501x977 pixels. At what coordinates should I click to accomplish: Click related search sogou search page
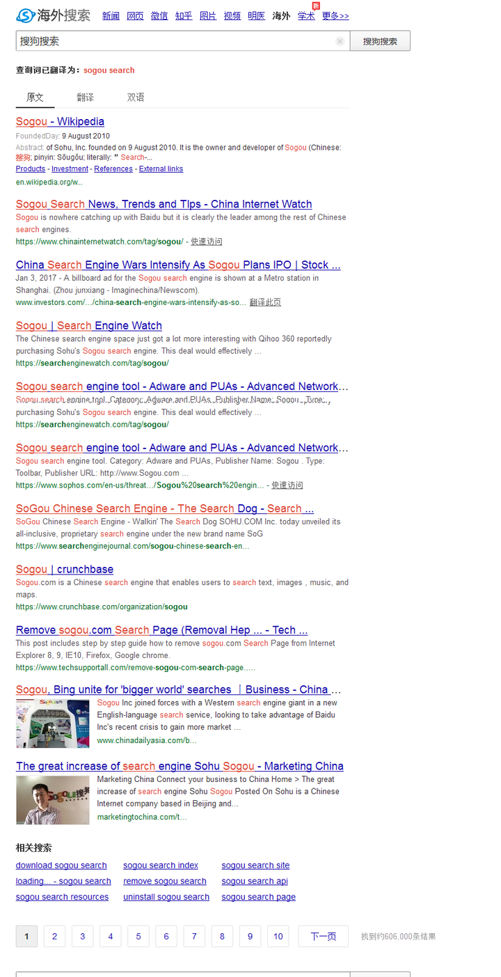[x=259, y=897]
